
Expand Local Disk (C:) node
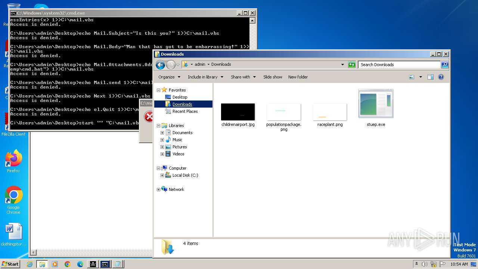pyautogui.click(x=162, y=175)
